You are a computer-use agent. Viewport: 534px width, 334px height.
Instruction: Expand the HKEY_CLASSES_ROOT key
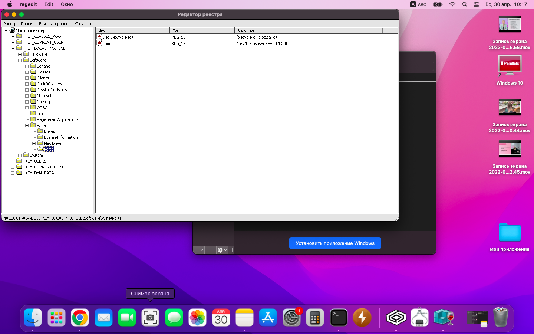[x=13, y=36]
